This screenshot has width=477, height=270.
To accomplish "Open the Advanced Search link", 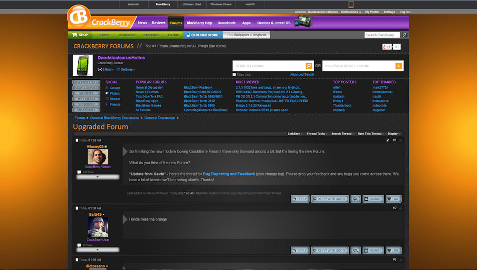I will (x=302, y=74).
